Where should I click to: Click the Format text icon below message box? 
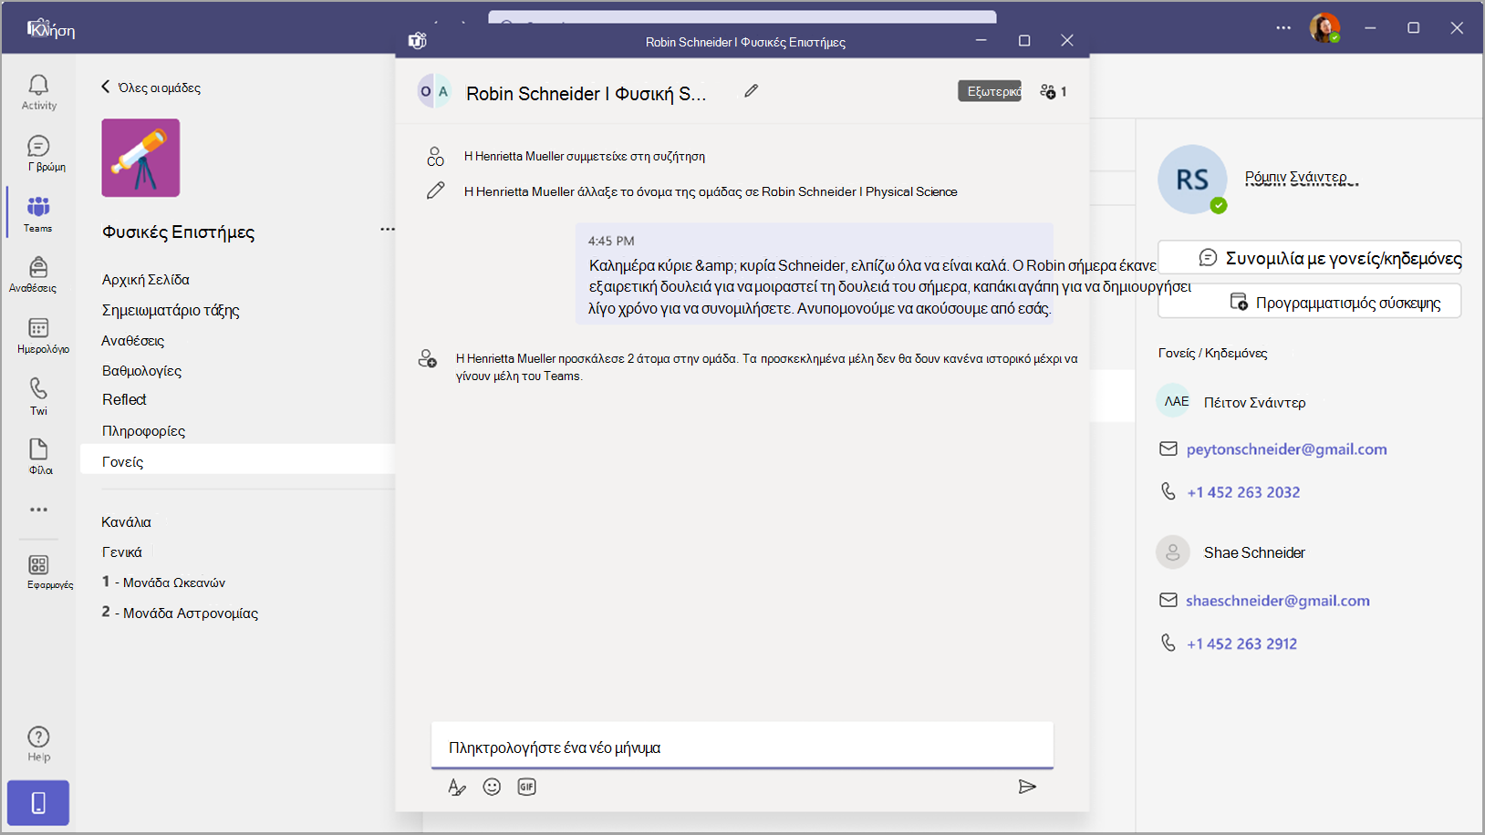457,787
